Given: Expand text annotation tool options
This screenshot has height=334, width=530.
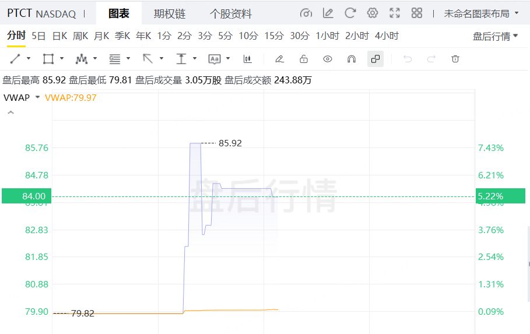Looking at the screenshot, I should click(x=228, y=58).
